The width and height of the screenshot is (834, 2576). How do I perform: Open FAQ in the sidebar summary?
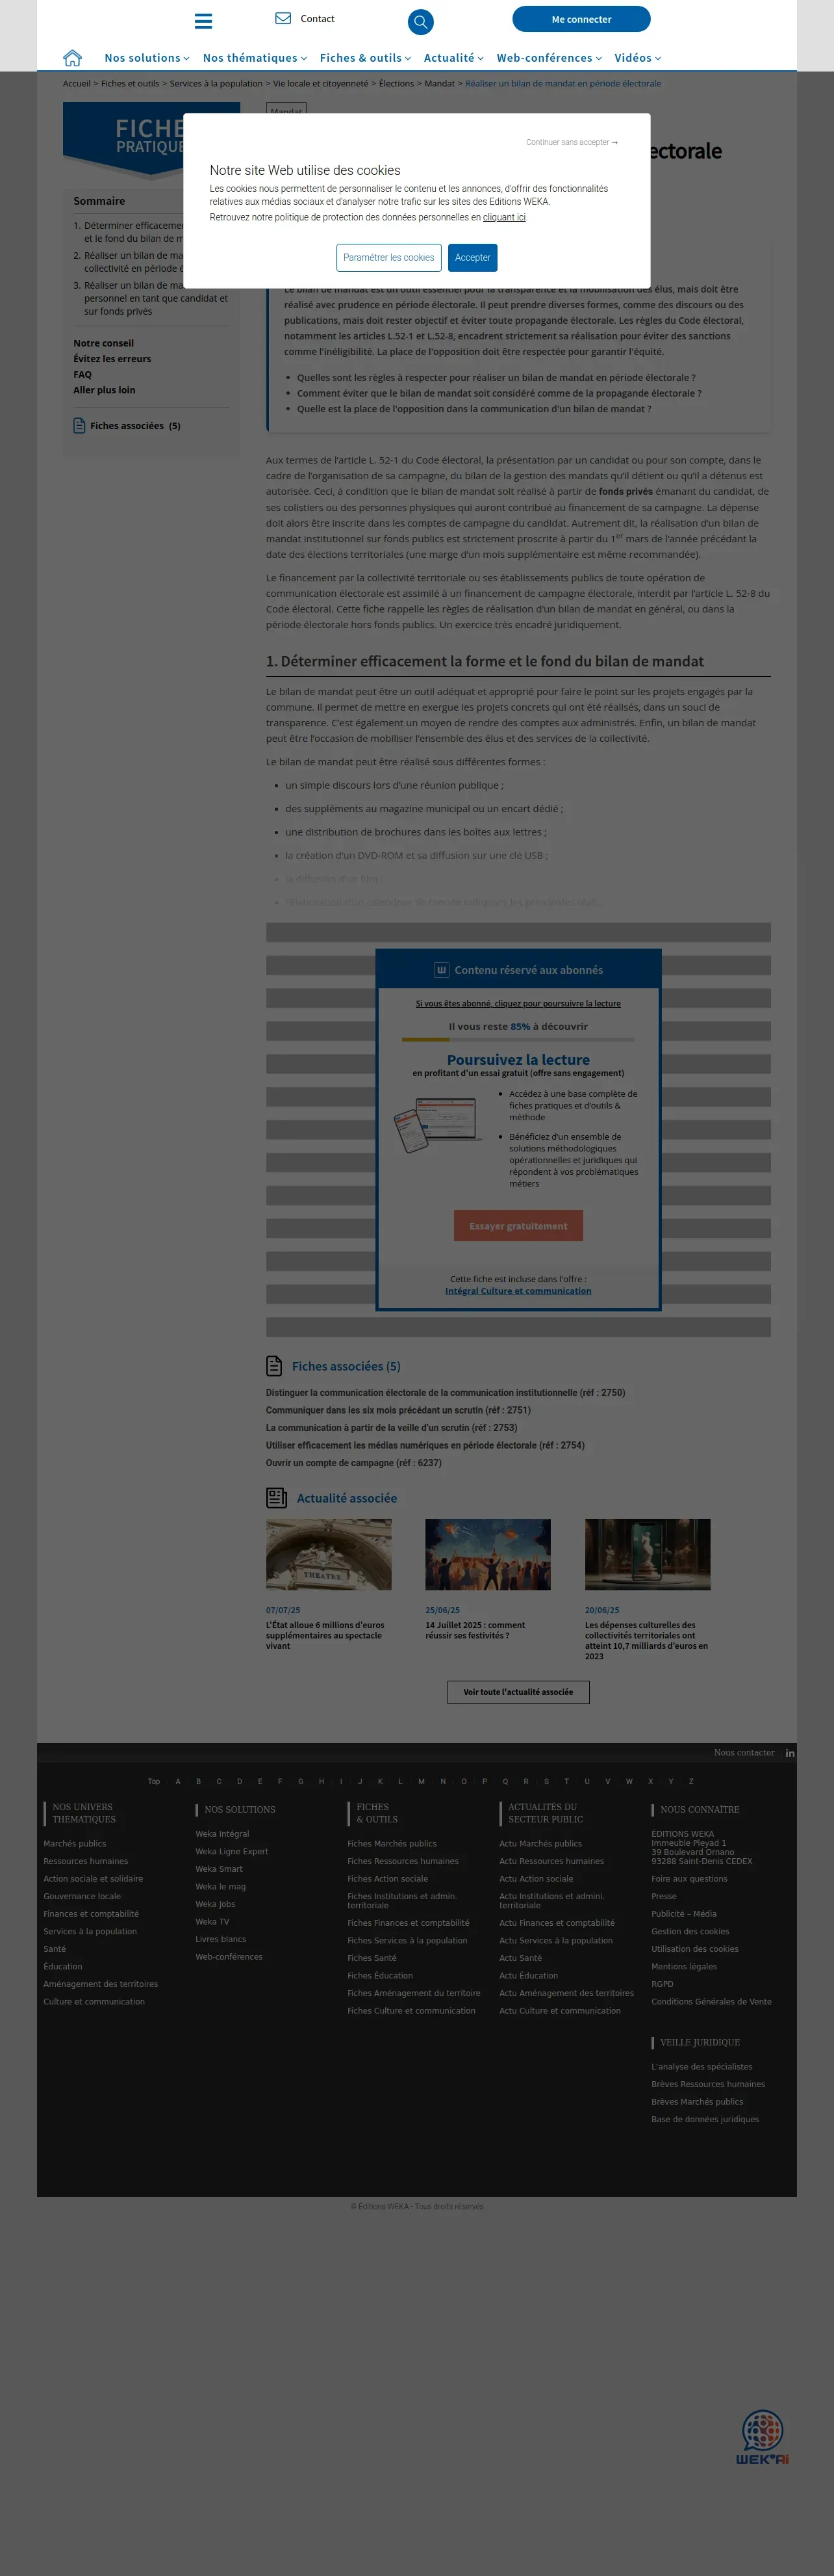[x=82, y=375]
